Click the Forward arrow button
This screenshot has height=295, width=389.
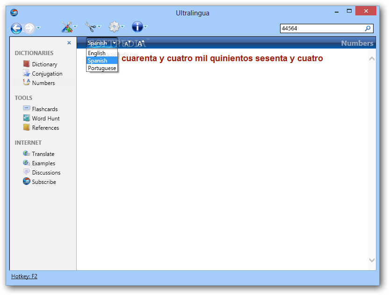(x=29, y=28)
